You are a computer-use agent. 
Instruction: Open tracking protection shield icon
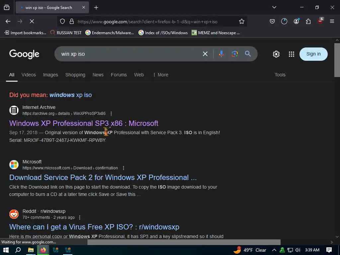pyautogui.click(x=62, y=21)
